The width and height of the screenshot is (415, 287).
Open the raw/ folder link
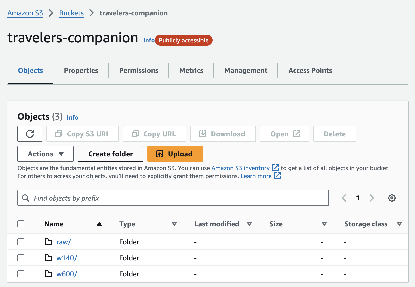[64, 242]
